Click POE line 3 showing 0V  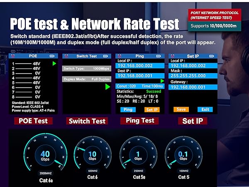point(26,73)
